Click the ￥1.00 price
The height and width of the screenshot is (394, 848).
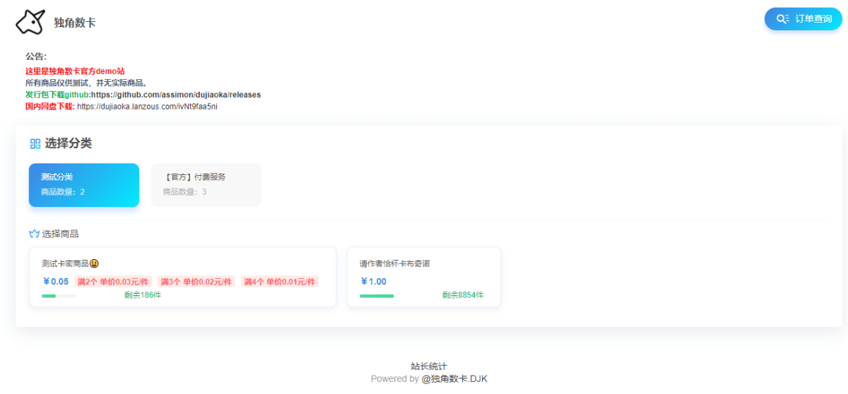click(373, 282)
